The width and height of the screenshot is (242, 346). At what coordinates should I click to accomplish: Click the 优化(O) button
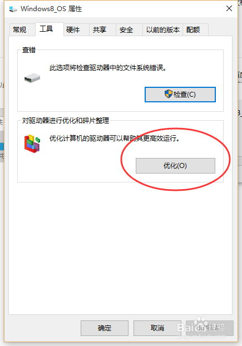(x=175, y=166)
